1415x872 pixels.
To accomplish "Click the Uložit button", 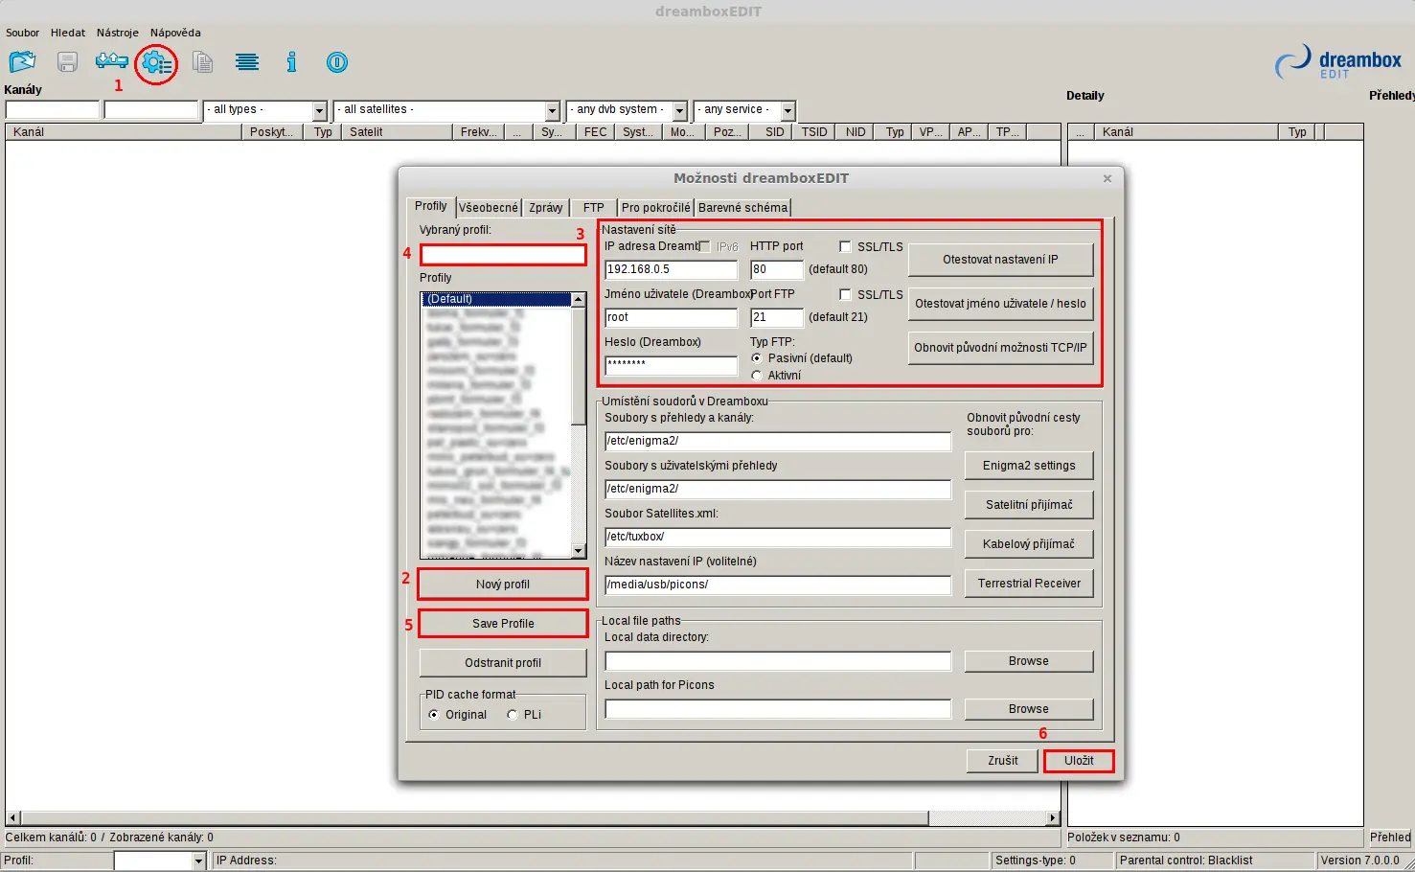I will (x=1079, y=761).
